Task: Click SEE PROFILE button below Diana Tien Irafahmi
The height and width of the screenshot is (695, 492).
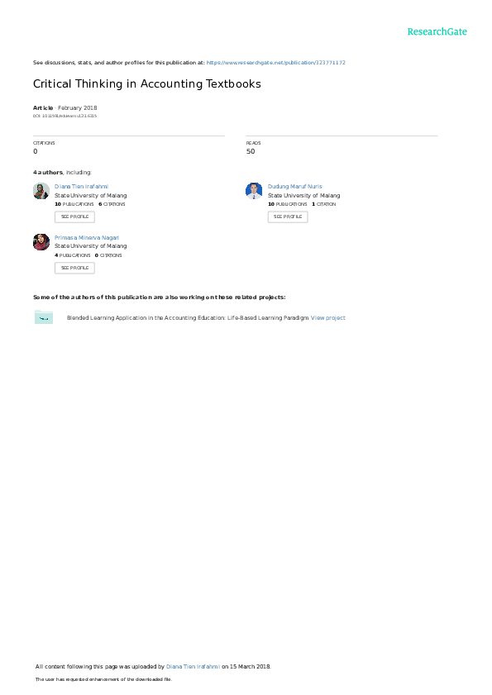Action: (x=74, y=217)
